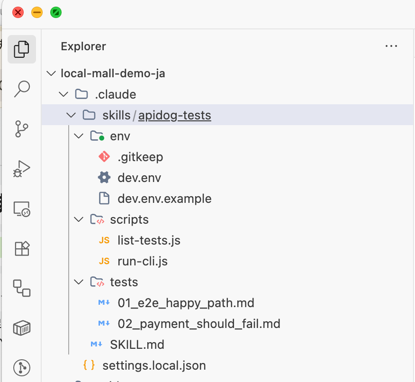This screenshot has height=382, width=415.
Task: Click the git icon beside .gitkeep
Action: point(104,157)
